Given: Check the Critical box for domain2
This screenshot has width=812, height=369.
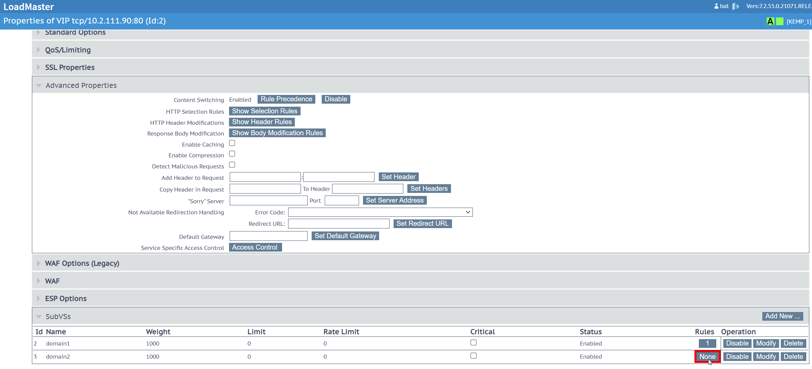Looking at the screenshot, I should coord(473,356).
